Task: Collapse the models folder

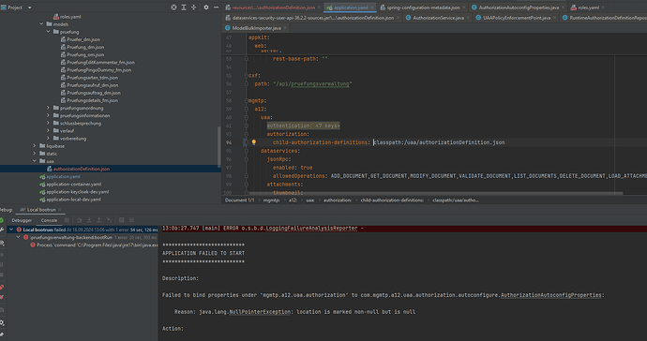Action: coord(41,24)
